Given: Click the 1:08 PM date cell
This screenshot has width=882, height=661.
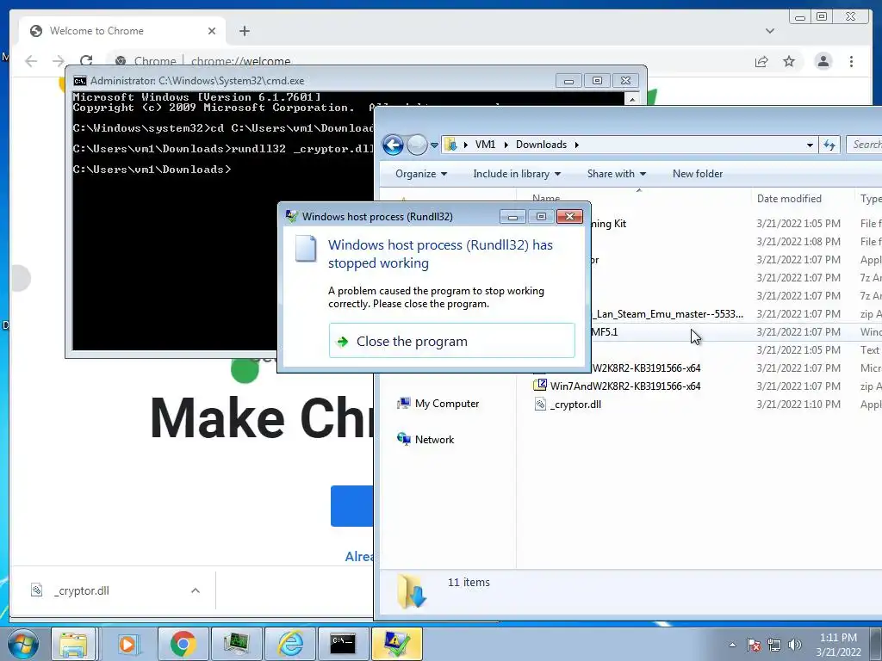Looking at the screenshot, I should click(x=798, y=241).
